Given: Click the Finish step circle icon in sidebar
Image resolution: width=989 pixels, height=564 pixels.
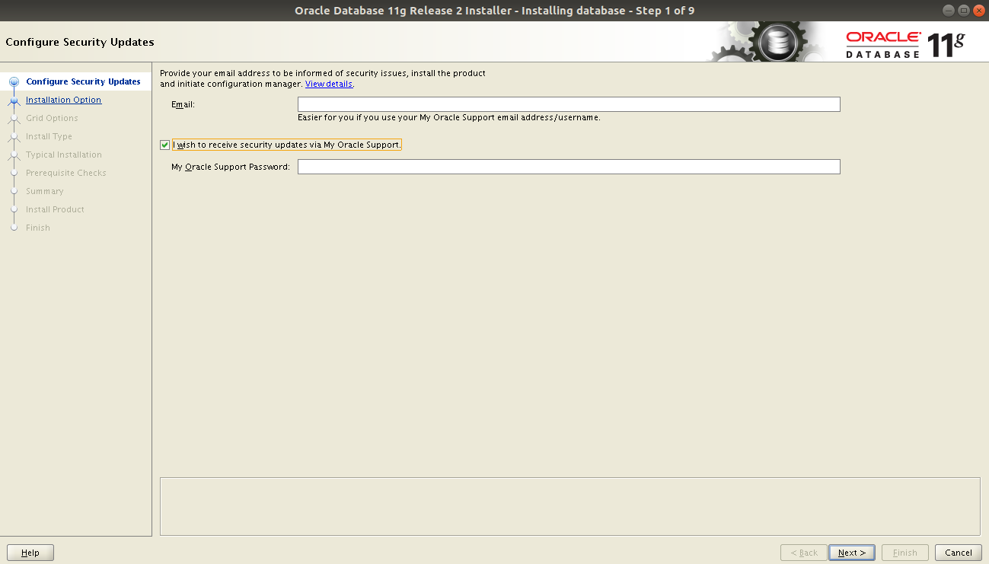Looking at the screenshot, I should 12,228.
